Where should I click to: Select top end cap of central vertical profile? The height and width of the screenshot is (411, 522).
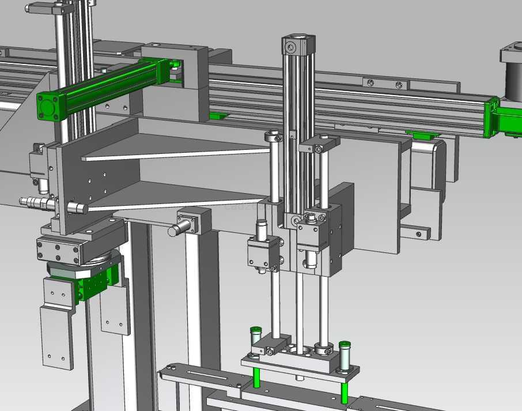(298, 46)
